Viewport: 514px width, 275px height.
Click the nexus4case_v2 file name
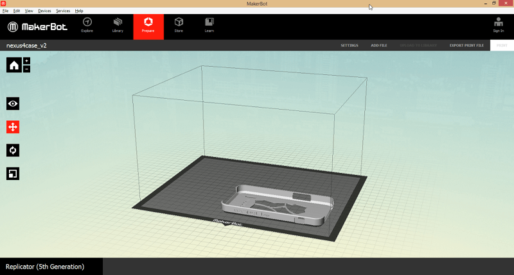[x=26, y=46]
